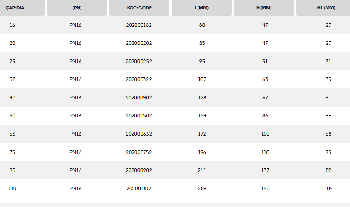The width and height of the screenshot is (350, 207).
Task: Click product code 202001102
Action: (x=139, y=189)
